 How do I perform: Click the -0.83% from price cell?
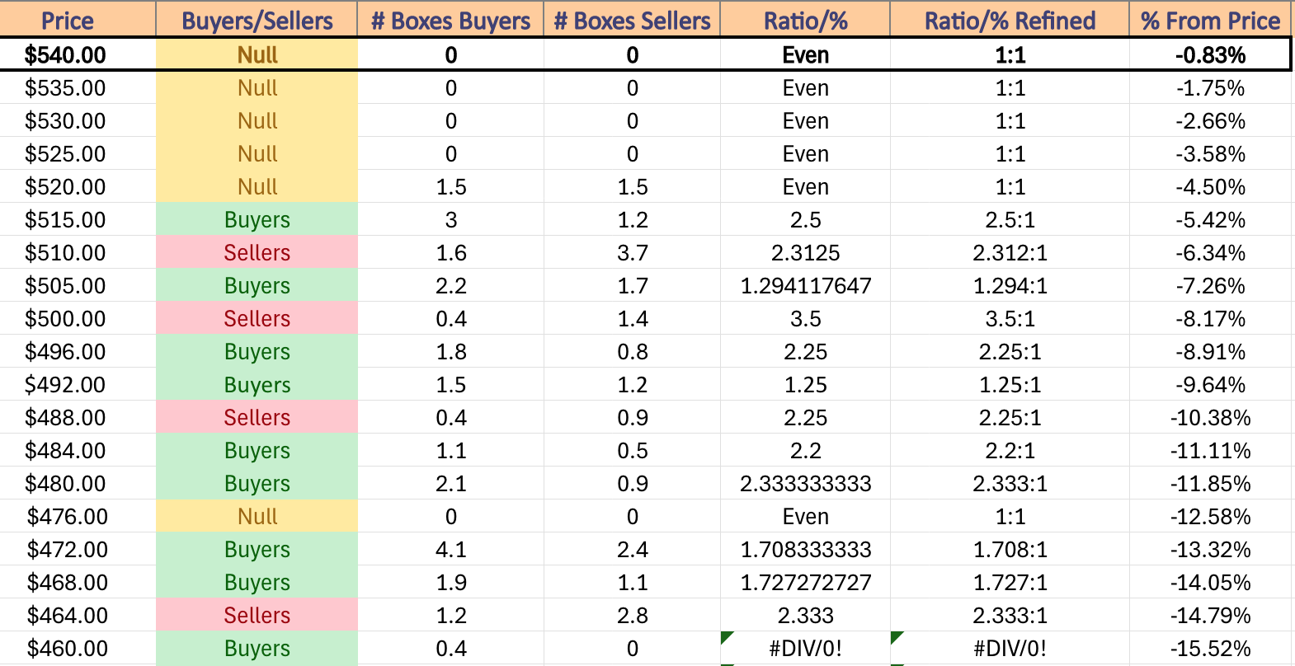pyautogui.click(x=1209, y=54)
